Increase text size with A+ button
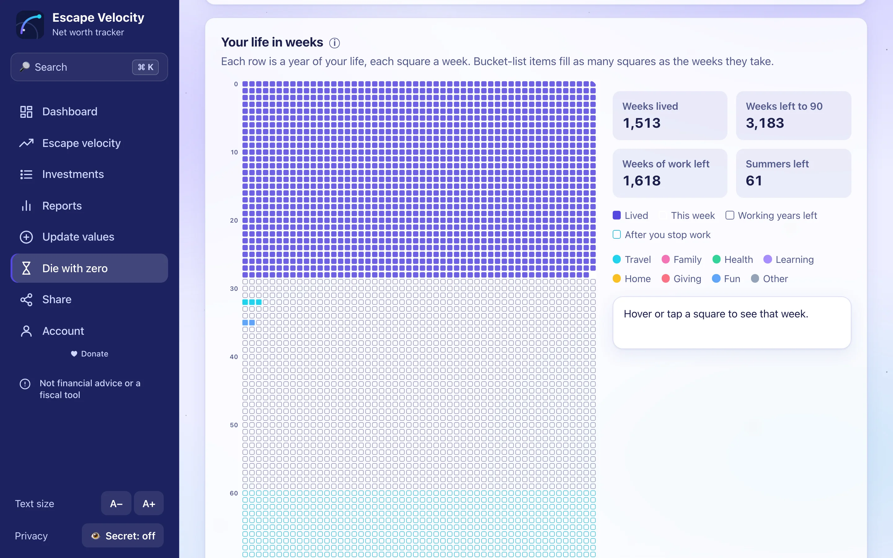Screen dimensions: 893x558 tap(149, 503)
